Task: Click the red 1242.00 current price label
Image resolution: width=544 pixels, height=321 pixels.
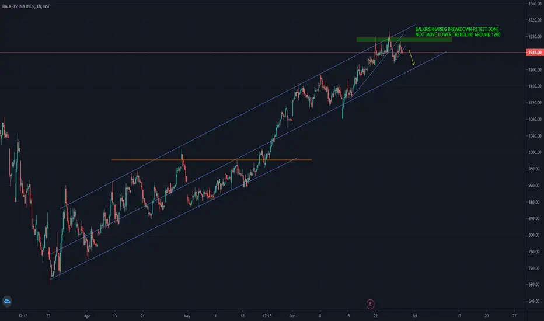Action: coord(535,53)
